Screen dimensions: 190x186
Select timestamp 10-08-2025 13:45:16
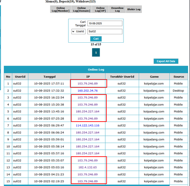tap(49, 111)
